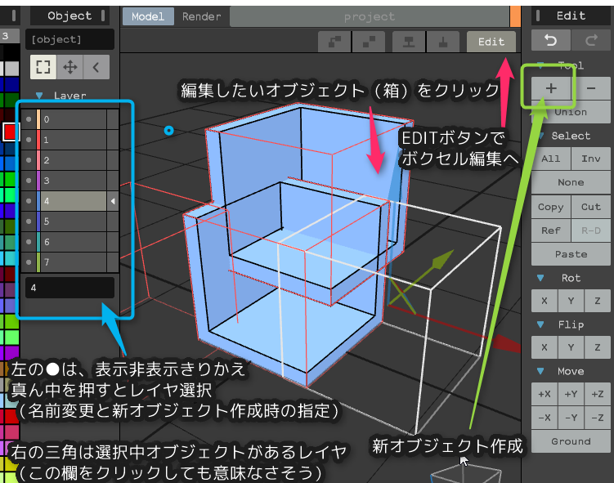Screen dimensions: 614x483
Task: Toggle visibility dot of layer 5
Action: (x=29, y=221)
